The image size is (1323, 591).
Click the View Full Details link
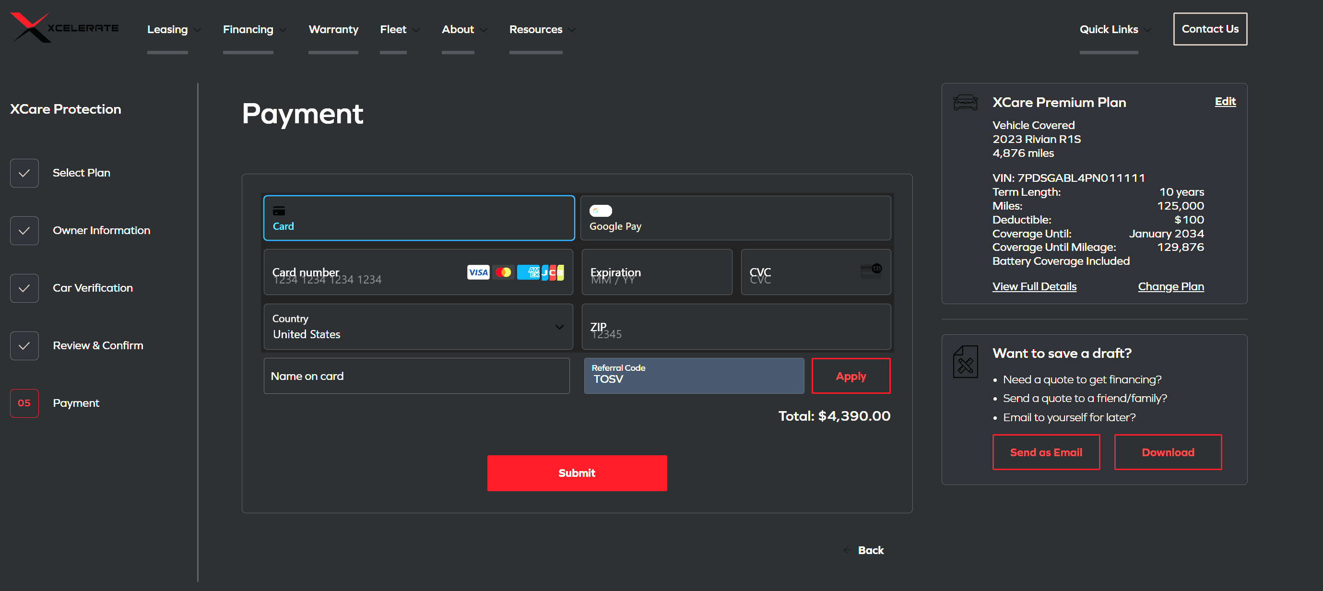[1034, 286]
